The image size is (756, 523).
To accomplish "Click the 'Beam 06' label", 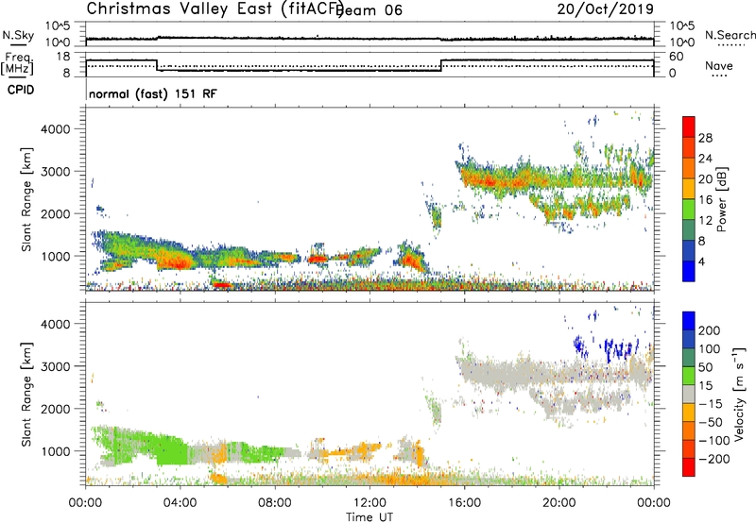I will (x=369, y=10).
